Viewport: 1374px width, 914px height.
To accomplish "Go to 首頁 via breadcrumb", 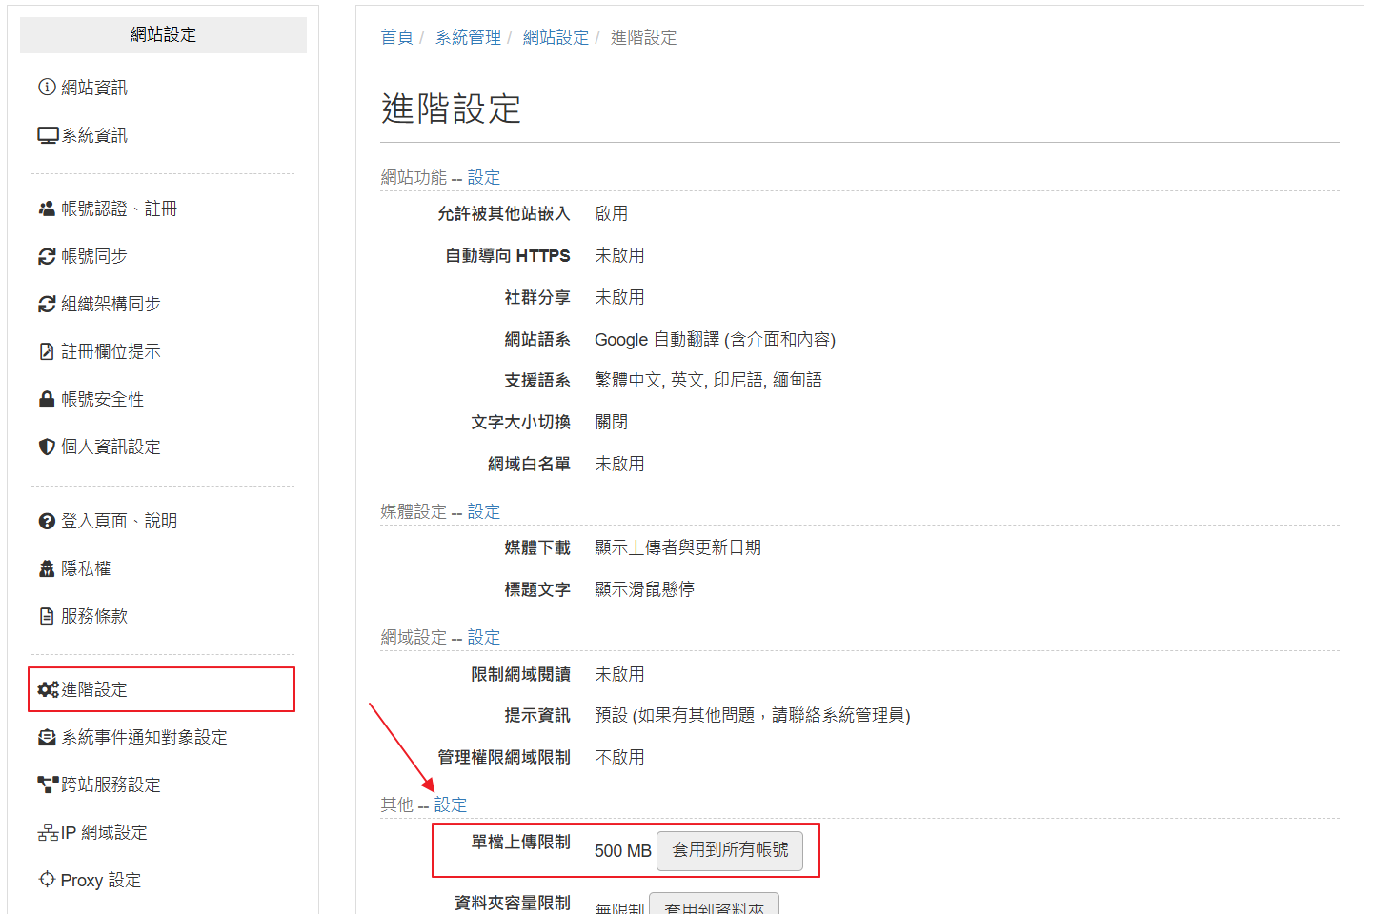I will coord(397,37).
